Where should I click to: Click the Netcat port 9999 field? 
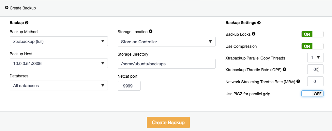click(x=129, y=86)
